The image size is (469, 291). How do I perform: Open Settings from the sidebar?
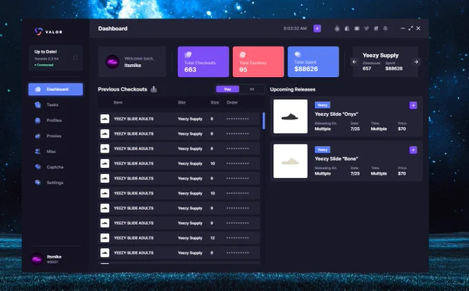coord(56,182)
